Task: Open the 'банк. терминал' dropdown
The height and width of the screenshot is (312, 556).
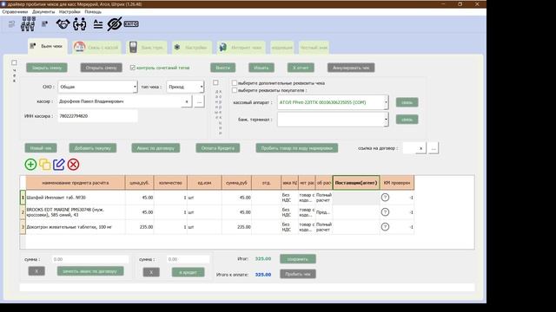Action: point(333,120)
